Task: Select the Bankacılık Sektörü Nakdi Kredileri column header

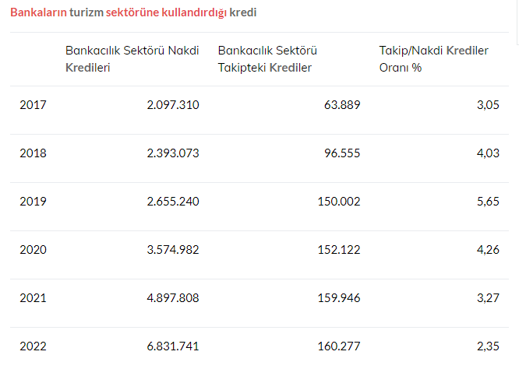Action: point(132,59)
